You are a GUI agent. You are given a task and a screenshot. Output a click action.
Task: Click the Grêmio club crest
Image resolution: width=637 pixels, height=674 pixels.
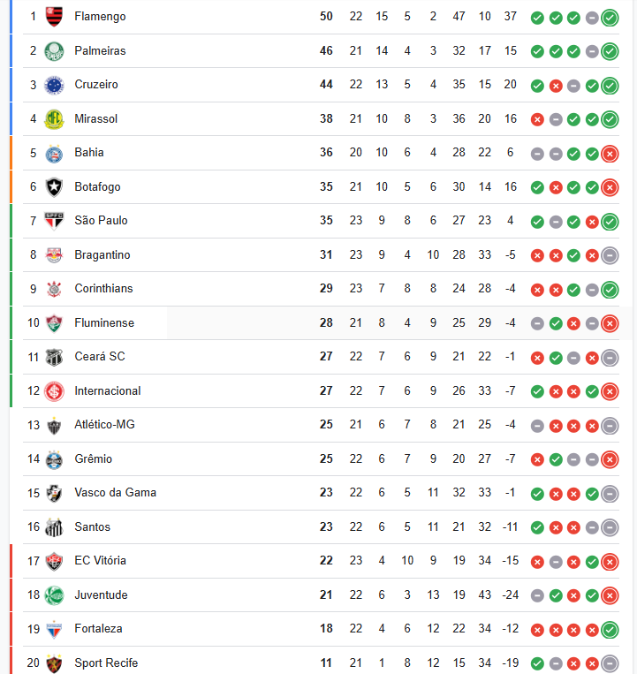coord(54,459)
